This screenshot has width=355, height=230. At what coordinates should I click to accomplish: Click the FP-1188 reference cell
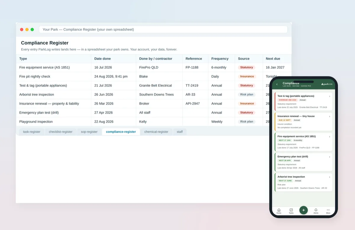[195, 67]
